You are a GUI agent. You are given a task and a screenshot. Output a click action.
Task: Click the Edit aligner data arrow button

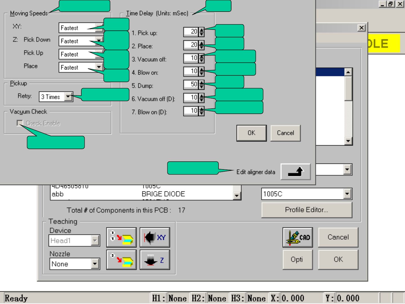[x=296, y=172]
